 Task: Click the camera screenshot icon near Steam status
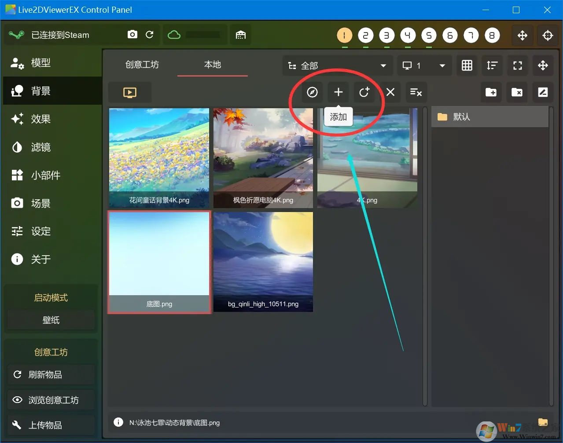coord(132,35)
